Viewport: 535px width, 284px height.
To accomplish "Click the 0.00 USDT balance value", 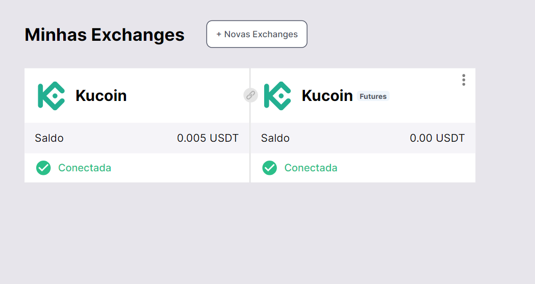I will click(x=437, y=138).
